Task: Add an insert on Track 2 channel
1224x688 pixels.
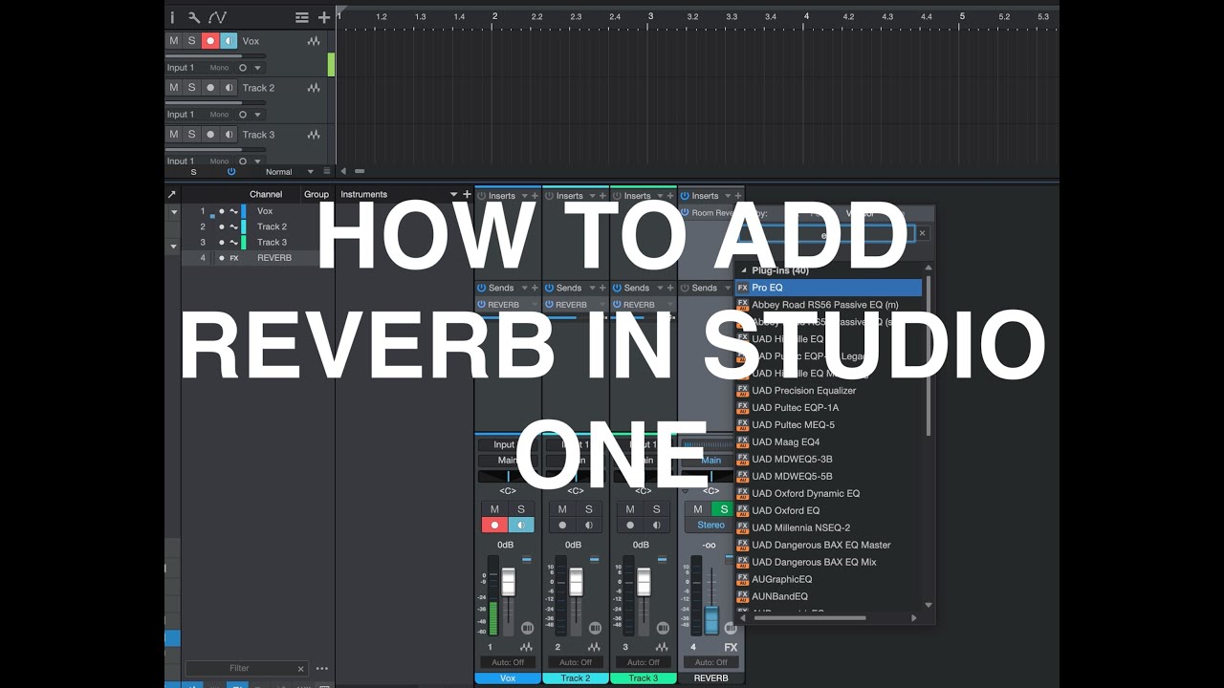Action: (x=602, y=196)
